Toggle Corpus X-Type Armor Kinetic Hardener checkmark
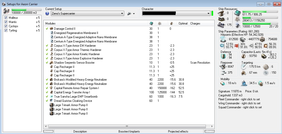The width and height of the screenshot is (282, 134). coord(47,54)
